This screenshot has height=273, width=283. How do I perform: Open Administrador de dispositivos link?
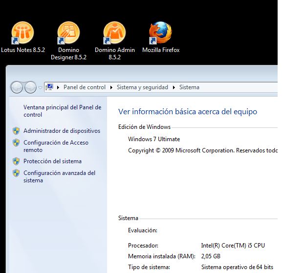[x=62, y=131]
